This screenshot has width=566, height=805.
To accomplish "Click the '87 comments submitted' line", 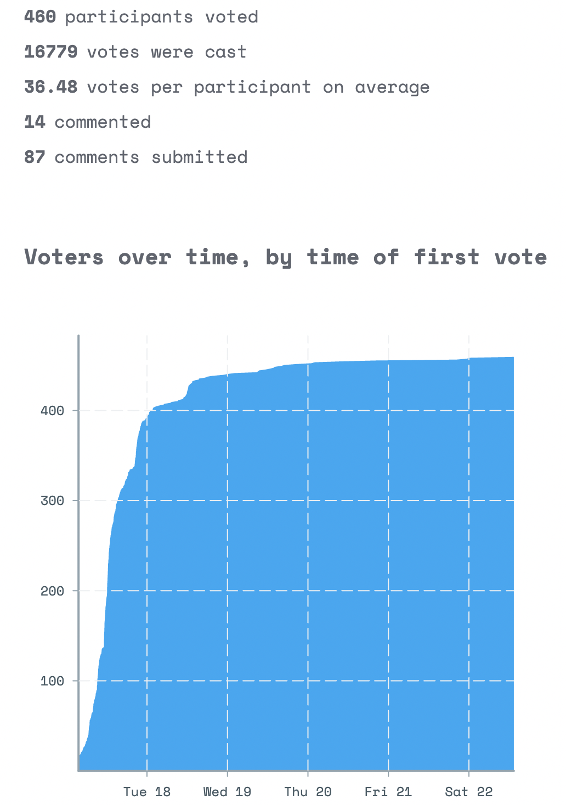I will pos(136,157).
